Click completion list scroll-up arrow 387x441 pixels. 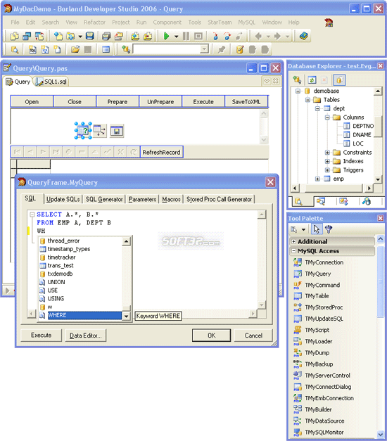[x=127, y=241]
